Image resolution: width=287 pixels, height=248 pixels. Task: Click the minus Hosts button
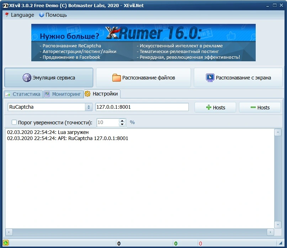click(260, 107)
